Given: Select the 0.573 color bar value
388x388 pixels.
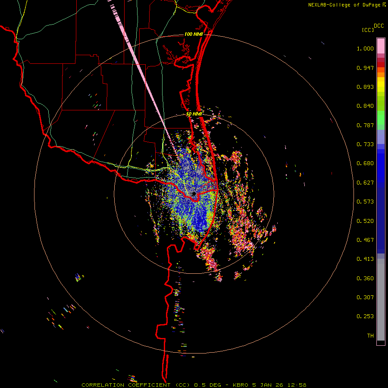Looking at the screenshot, I should [365, 202].
